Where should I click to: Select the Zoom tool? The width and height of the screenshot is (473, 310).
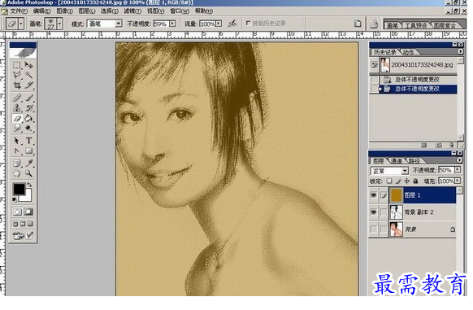[28, 173]
